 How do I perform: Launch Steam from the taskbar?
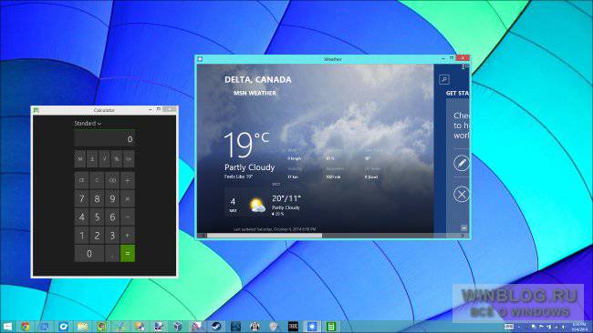pyautogui.click(x=216, y=327)
